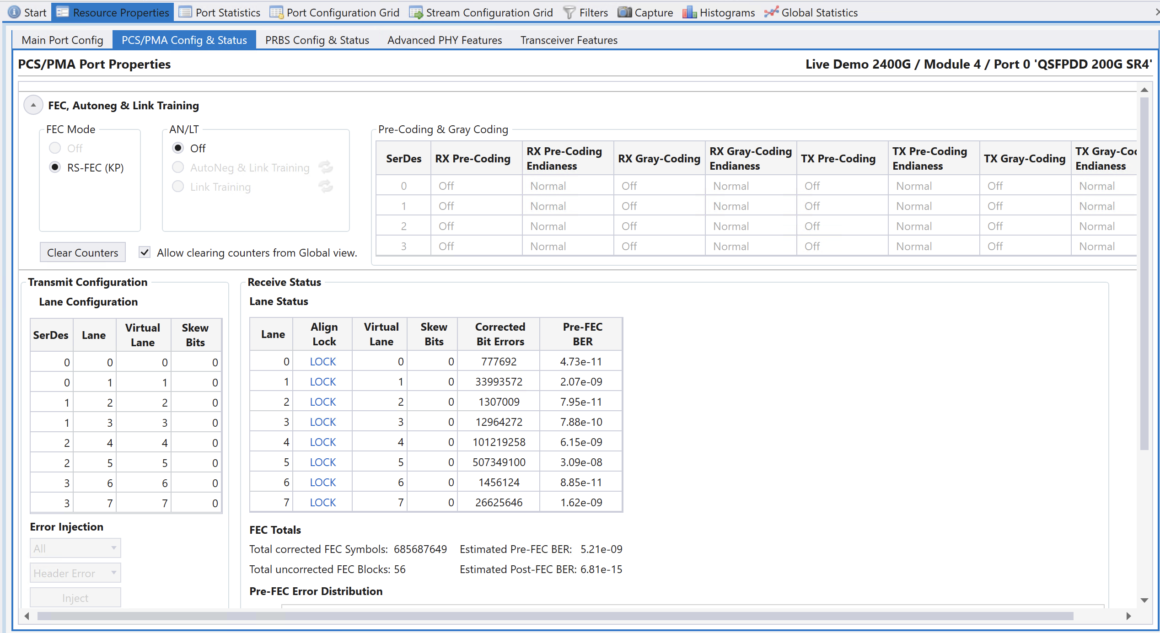Click LOCK link for lane 0
1160x633 pixels.
[x=323, y=361]
